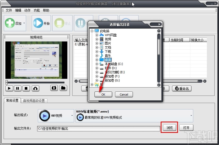The height and width of the screenshot is (145, 219).
Task: Click the video preview thumbnail
Action: (36, 60)
